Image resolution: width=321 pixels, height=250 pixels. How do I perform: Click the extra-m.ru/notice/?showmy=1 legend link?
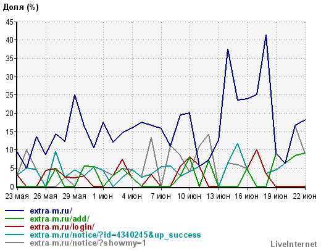pos(88,243)
